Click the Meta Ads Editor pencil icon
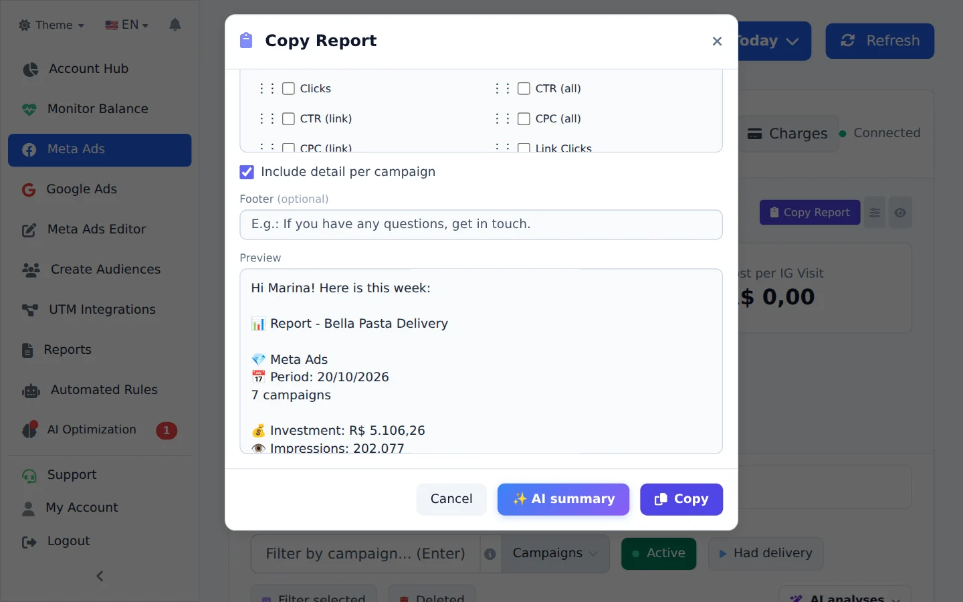This screenshot has width=963, height=602. click(29, 230)
